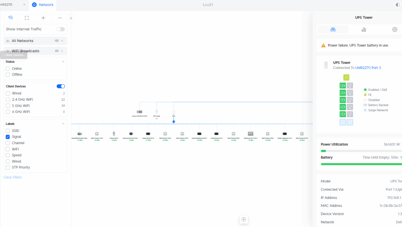Zoom in with the plus icon
Image resolution: width=402 pixels, height=227 pixels.
[43, 18]
